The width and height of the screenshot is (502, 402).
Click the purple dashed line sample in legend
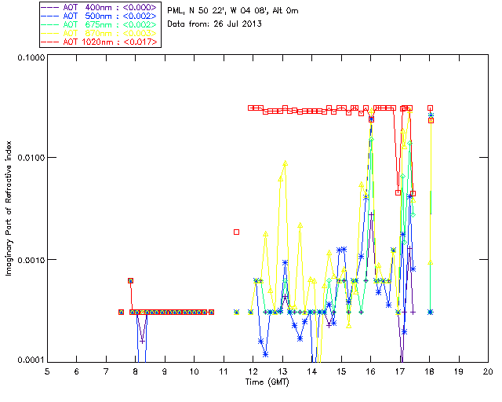coord(50,7)
